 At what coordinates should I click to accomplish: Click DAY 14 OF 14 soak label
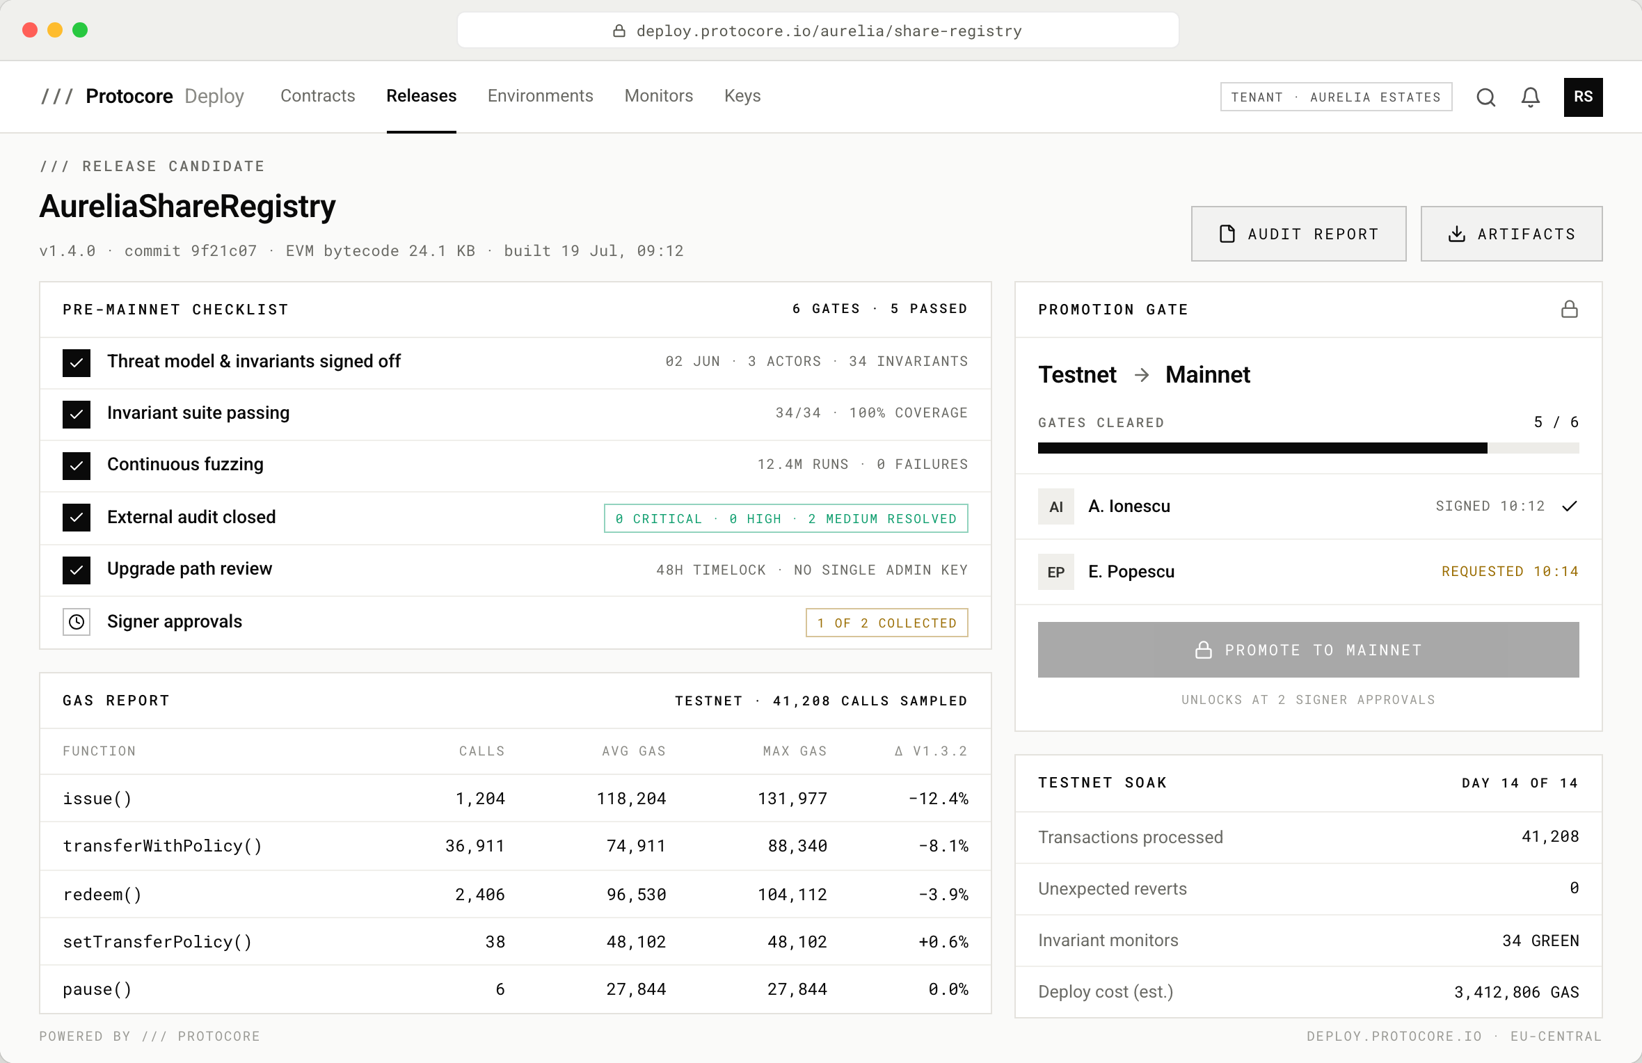coord(1520,783)
